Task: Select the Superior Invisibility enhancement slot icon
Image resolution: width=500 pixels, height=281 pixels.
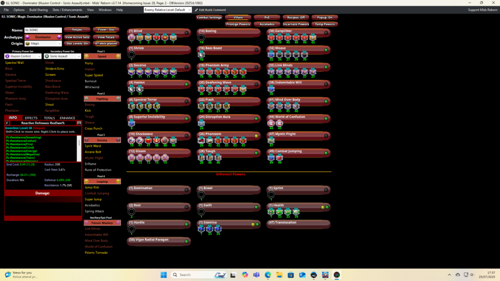Action: click(131, 123)
